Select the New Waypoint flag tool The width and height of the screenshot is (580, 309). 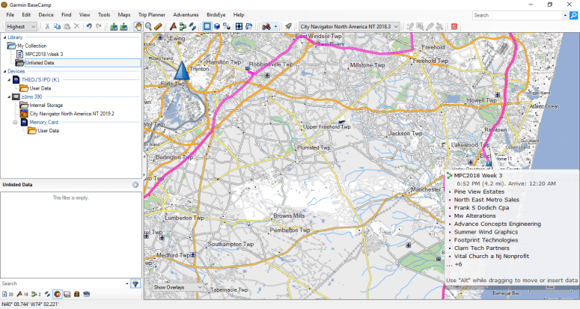(x=173, y=26)
